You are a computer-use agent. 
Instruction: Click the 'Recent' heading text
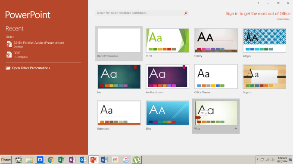point(14,28)
